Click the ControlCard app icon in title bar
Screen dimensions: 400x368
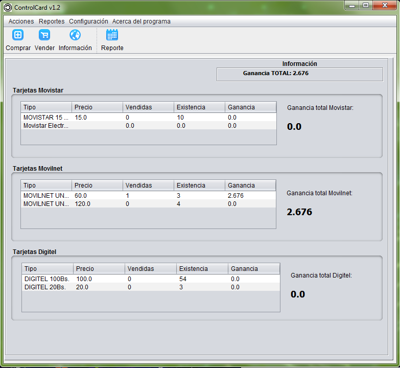click(x=8, y=7)
